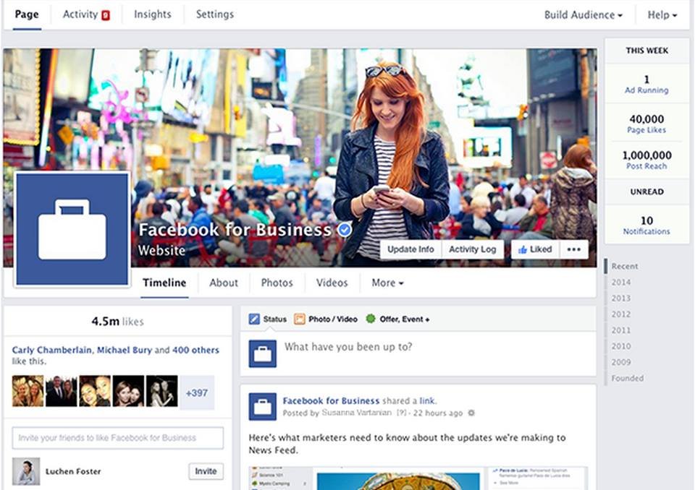The height and width of the screenshot is (490, 695).
Task: Click the Activity Log button
Action: tap(473, 249)
